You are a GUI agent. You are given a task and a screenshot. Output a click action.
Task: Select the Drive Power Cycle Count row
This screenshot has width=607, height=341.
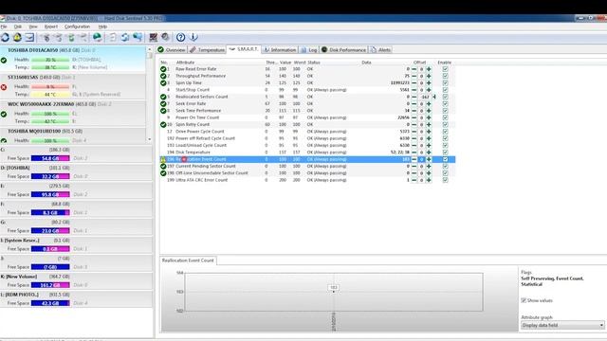click(x=307, y=132)
